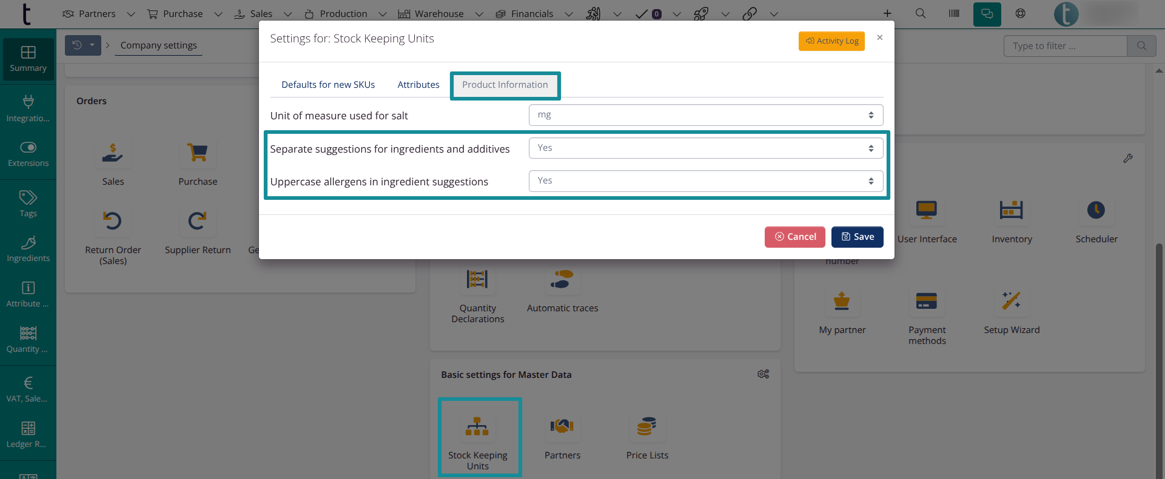This screenshot has width=1165, height=479.
Task: Switch to the Attributes tab
Action: [418, 85]
